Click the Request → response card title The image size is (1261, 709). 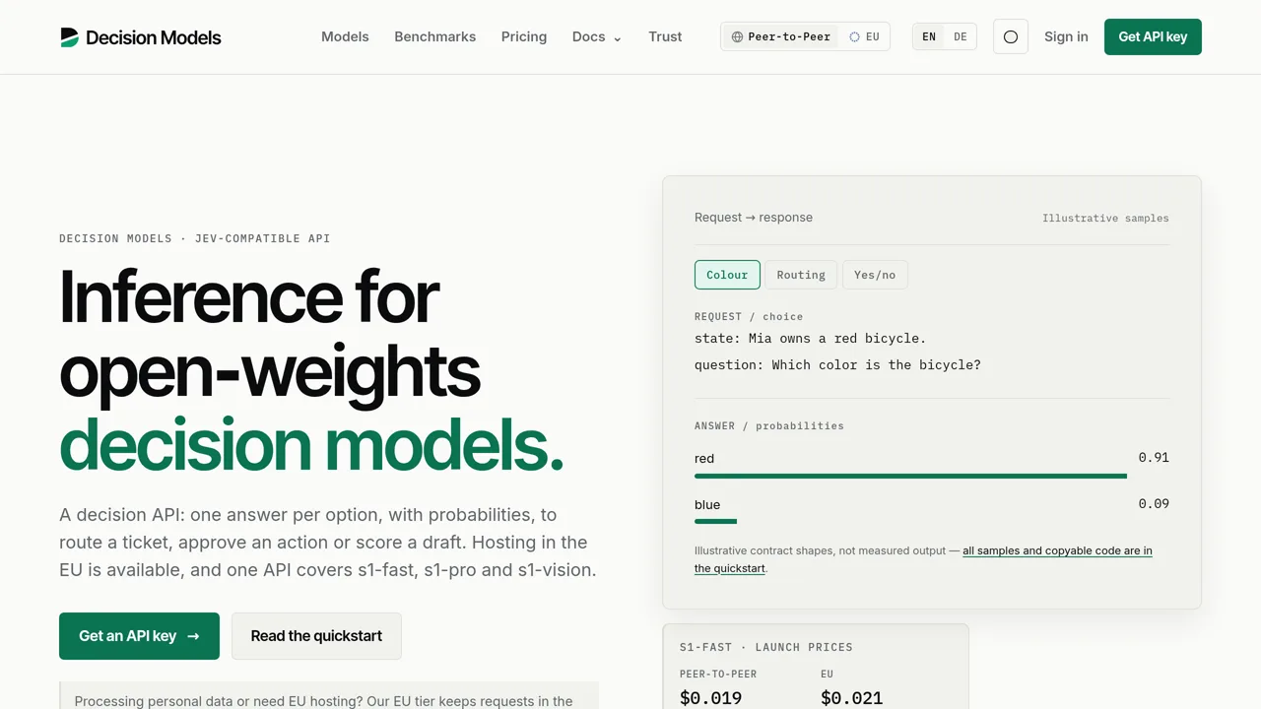[754, 218]
